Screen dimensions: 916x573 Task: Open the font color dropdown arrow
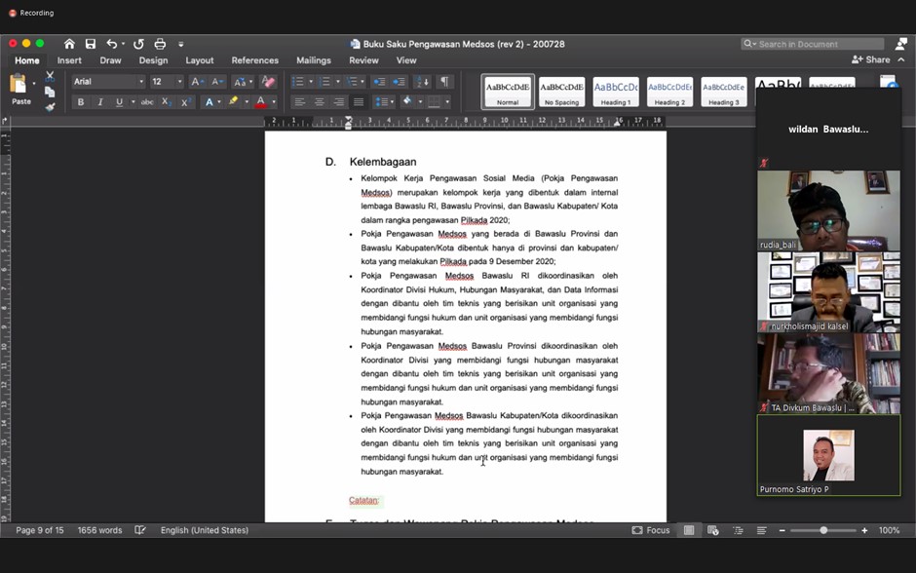pyautogui.click(x=272, y=102)
